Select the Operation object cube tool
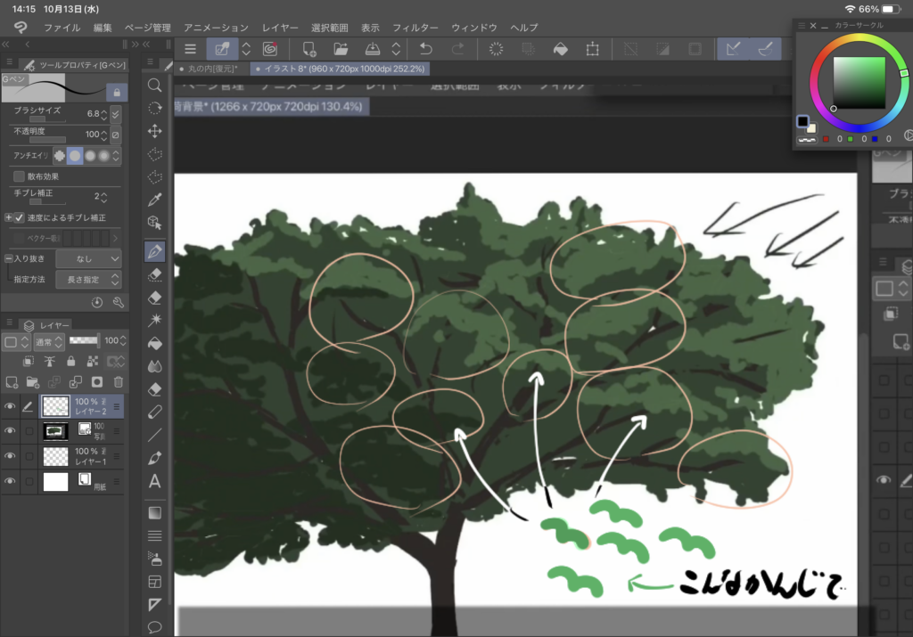The width and height of the screenshot is (913, 637). click(x=154, y=222)
